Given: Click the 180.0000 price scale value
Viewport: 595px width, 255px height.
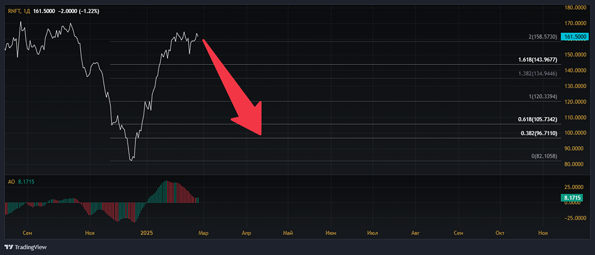Looking at the screenshot, I should click(575, 7).
